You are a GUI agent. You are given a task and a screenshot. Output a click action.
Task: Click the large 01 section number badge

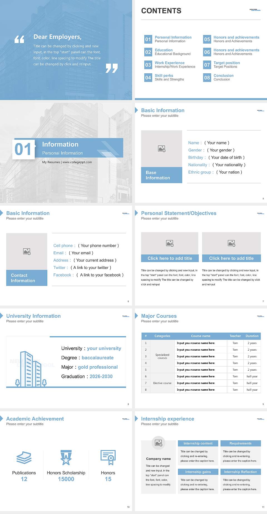point(24,149)
